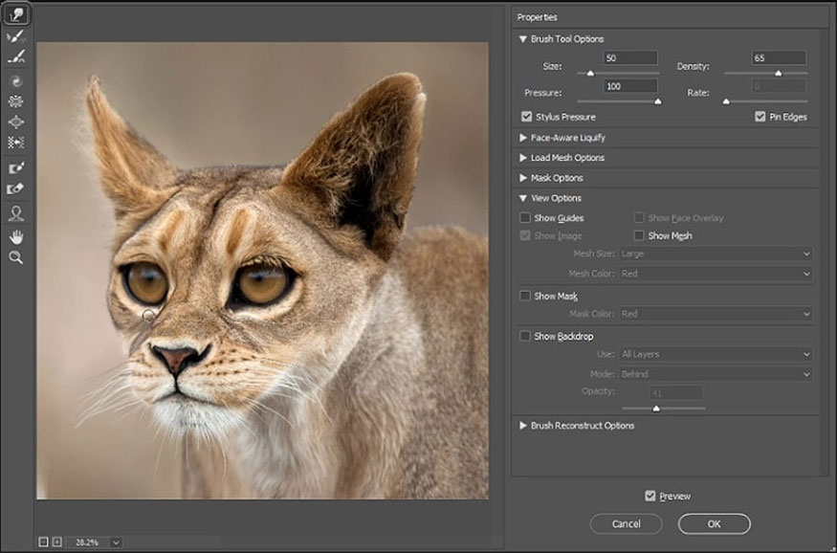Open the zoom percentage dropdown
The image size is (837, 553).
[116, 542]
